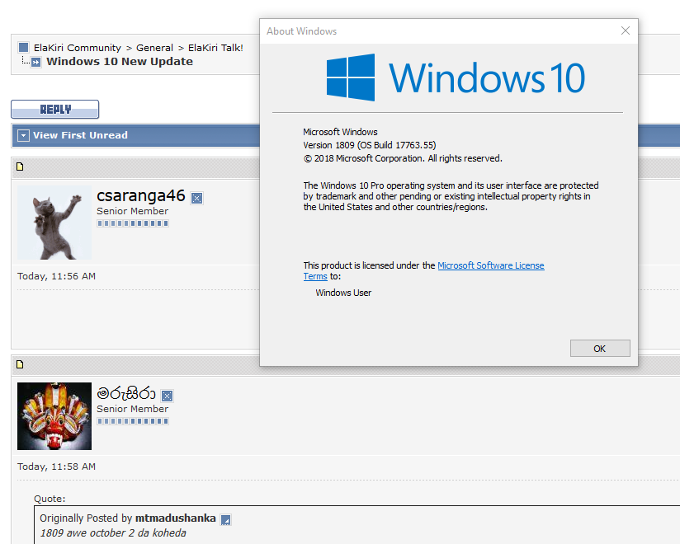Click Today, 11:58 AM timestamp
Image resolution: width=680 pixels, height=544 pixels.
point(56,467)
